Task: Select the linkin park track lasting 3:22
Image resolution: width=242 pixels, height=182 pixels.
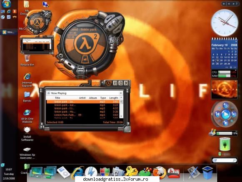Action: (83, 105)
